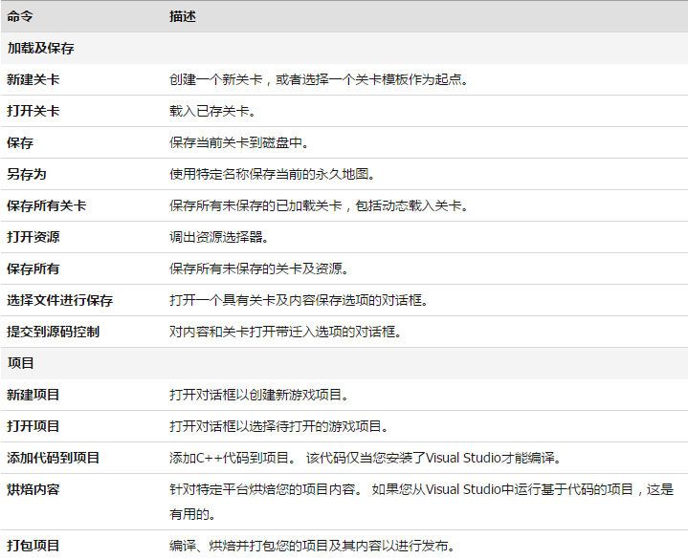
Task: Click description 使用特定名称保存当前的永久地图
Action: coord(273,174)
